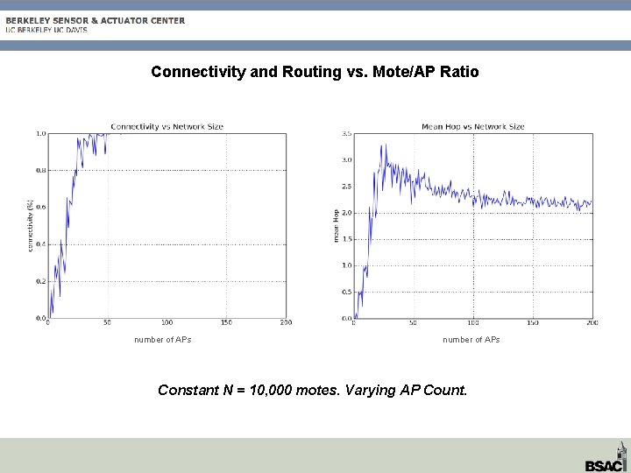The image size is (631, 473).
Task: Click the 'number of APs' label under connectivity chart
Action: [x=163, y=340]
